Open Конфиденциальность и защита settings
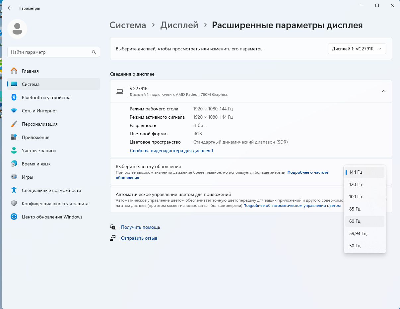The width and height of the screenshot is (400, 309). 54,204
